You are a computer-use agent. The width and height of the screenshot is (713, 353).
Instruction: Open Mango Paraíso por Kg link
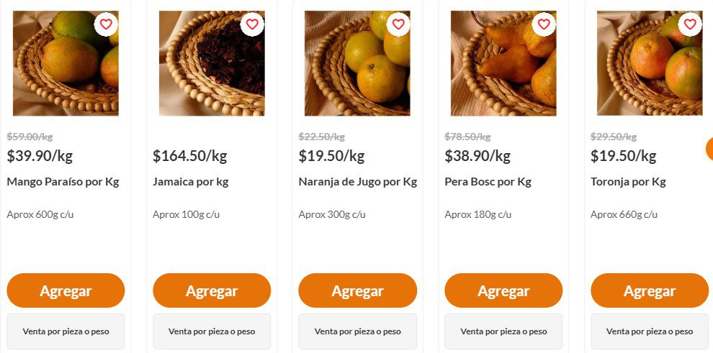click(63, 182)
